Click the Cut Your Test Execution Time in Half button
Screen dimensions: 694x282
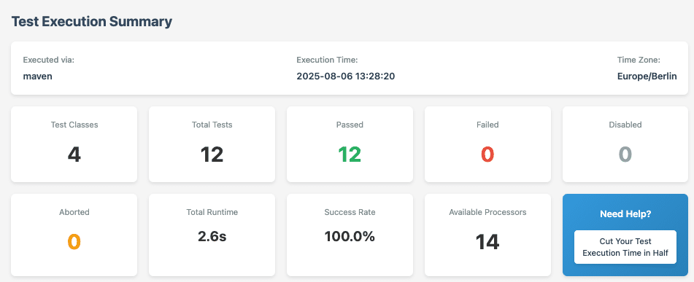click(625, 247)
